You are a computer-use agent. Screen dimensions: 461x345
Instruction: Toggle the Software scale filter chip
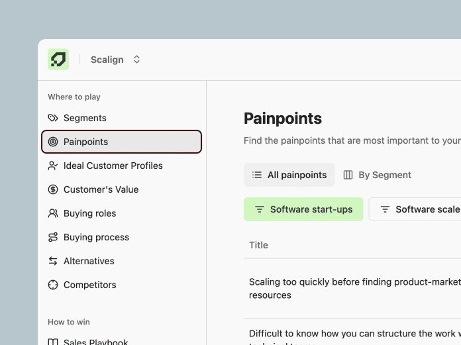point(415,209)
